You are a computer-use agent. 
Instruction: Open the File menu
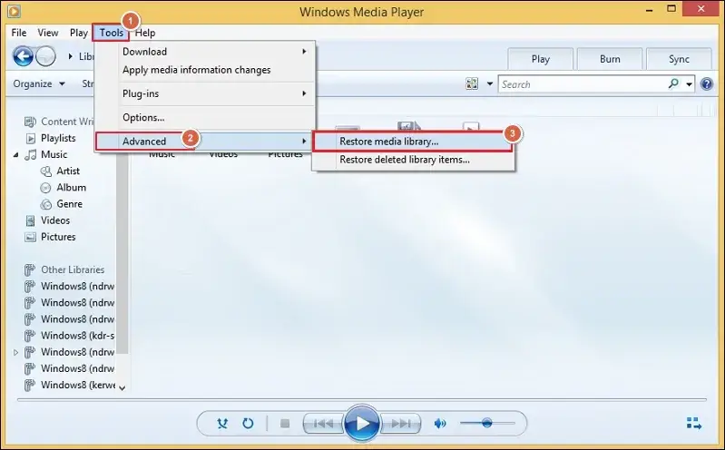point(19,33)
